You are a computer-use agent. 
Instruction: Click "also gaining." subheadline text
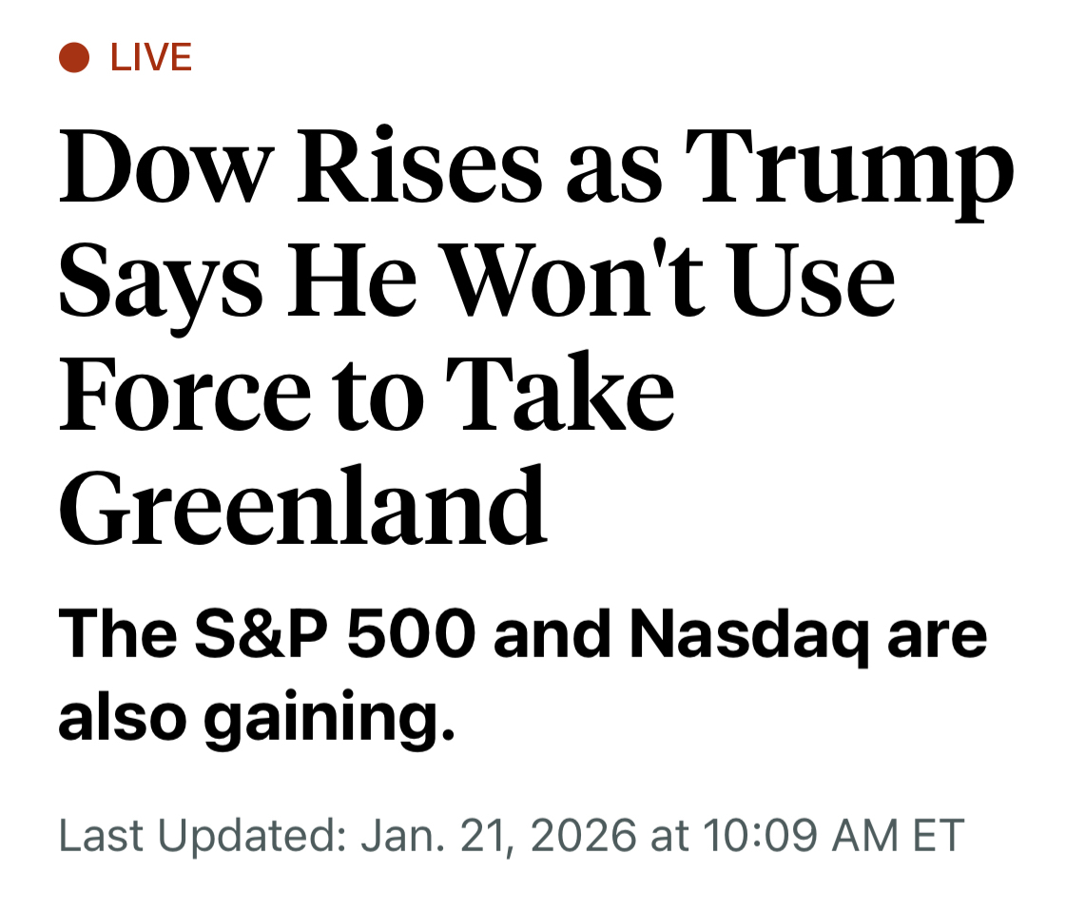257,723
